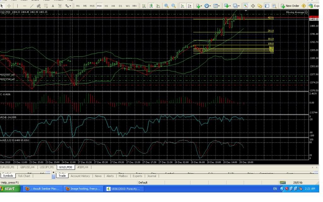Toggle the Expert Advisors button
This screenshot has height=202, width=323.
coord(314,6)
